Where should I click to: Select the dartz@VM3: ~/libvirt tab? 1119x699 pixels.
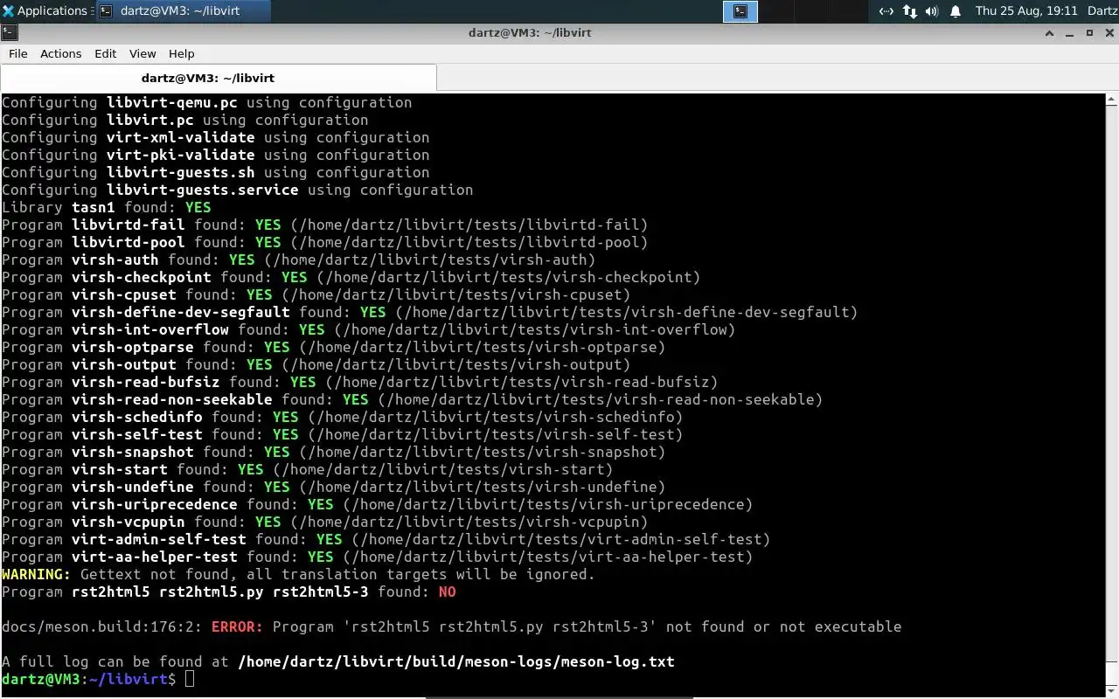coord(219,78)
